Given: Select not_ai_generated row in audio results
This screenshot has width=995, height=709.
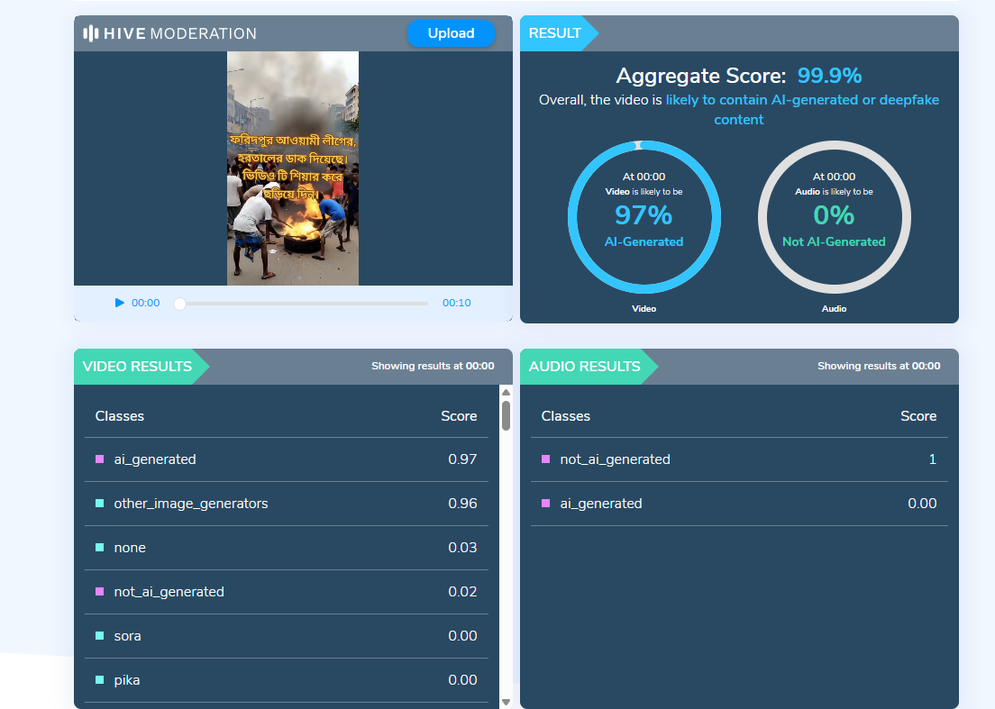Looking at the screenshot, I should click(739, 459).
